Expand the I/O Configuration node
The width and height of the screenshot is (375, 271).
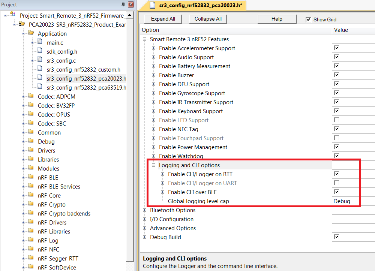coord(144,219)
